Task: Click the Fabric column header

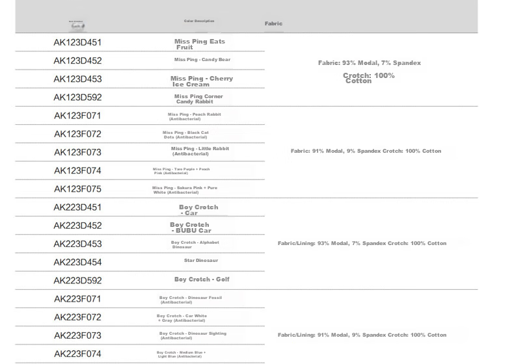Action: [x=273, y=23]
